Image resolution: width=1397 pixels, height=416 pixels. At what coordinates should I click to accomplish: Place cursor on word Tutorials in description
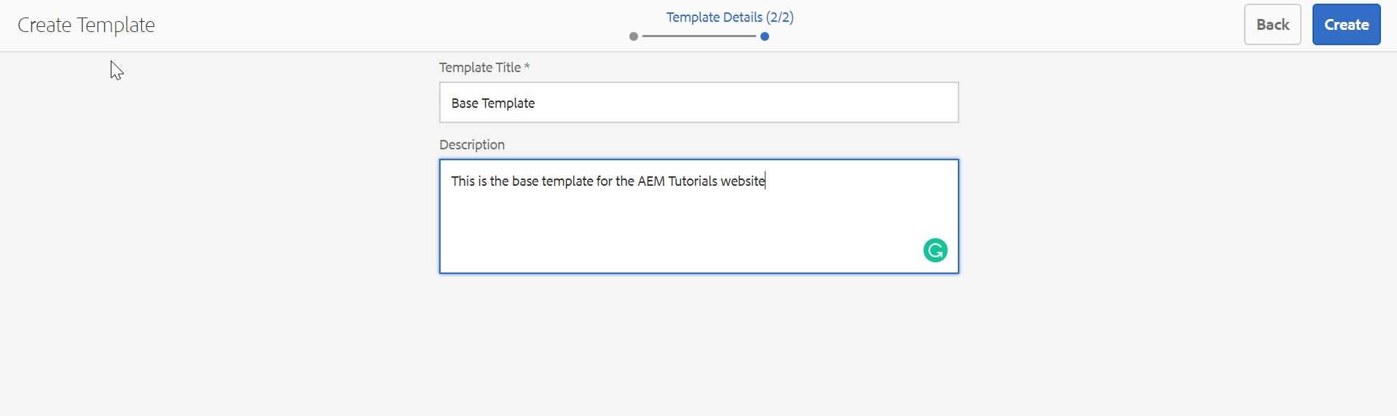[x=693, y=181]
